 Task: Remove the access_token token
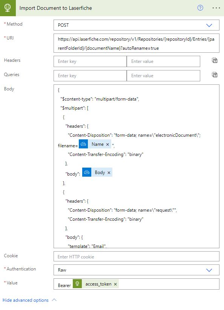pos(115,284)
